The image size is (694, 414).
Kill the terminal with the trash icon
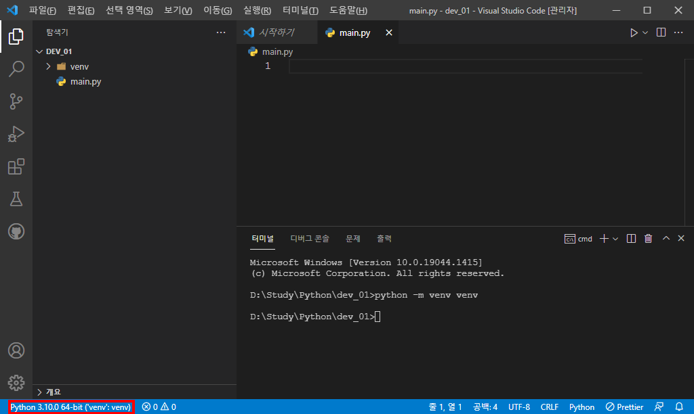point(648,238)
